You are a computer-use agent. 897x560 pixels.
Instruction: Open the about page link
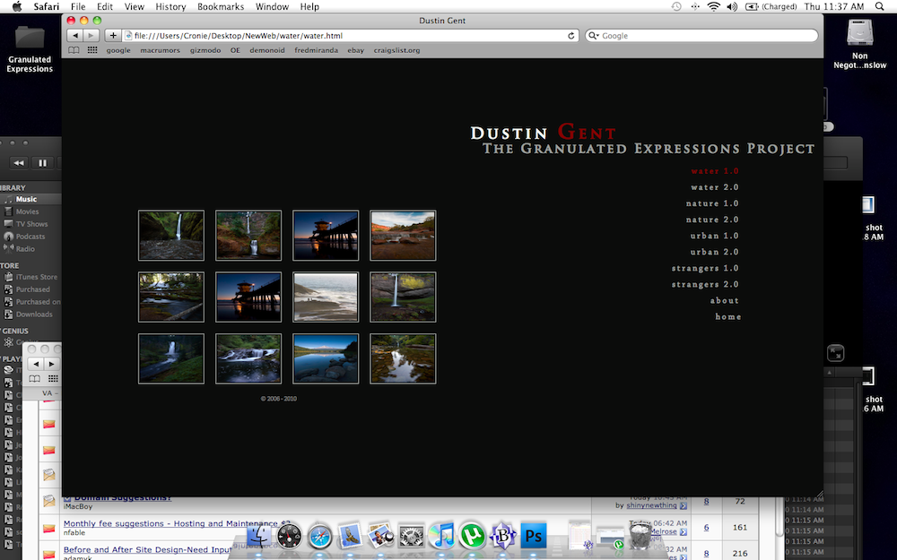(x=724, y=300)
